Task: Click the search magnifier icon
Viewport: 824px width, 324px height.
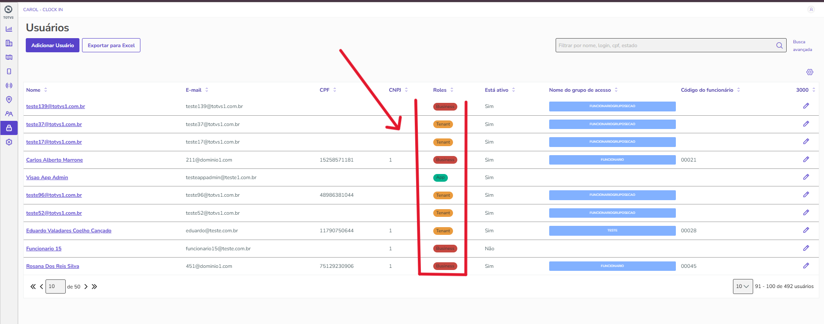Action: (x=779, y=45)
